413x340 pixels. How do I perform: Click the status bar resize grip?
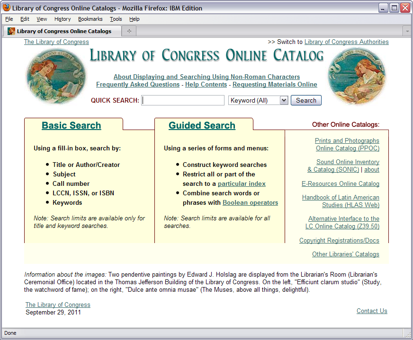pyautogui.click(x=408, y=334)
